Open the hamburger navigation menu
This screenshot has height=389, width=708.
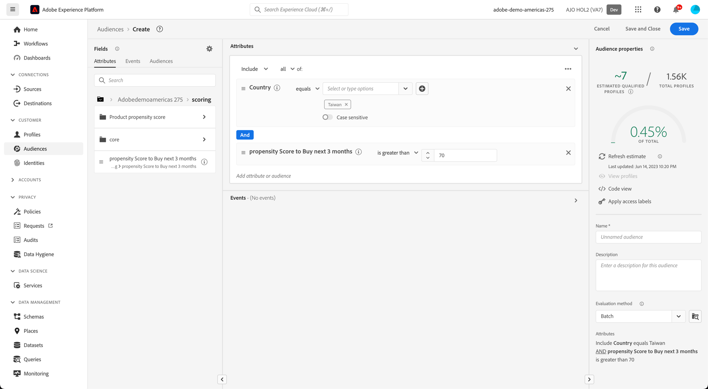click(13, 9)
